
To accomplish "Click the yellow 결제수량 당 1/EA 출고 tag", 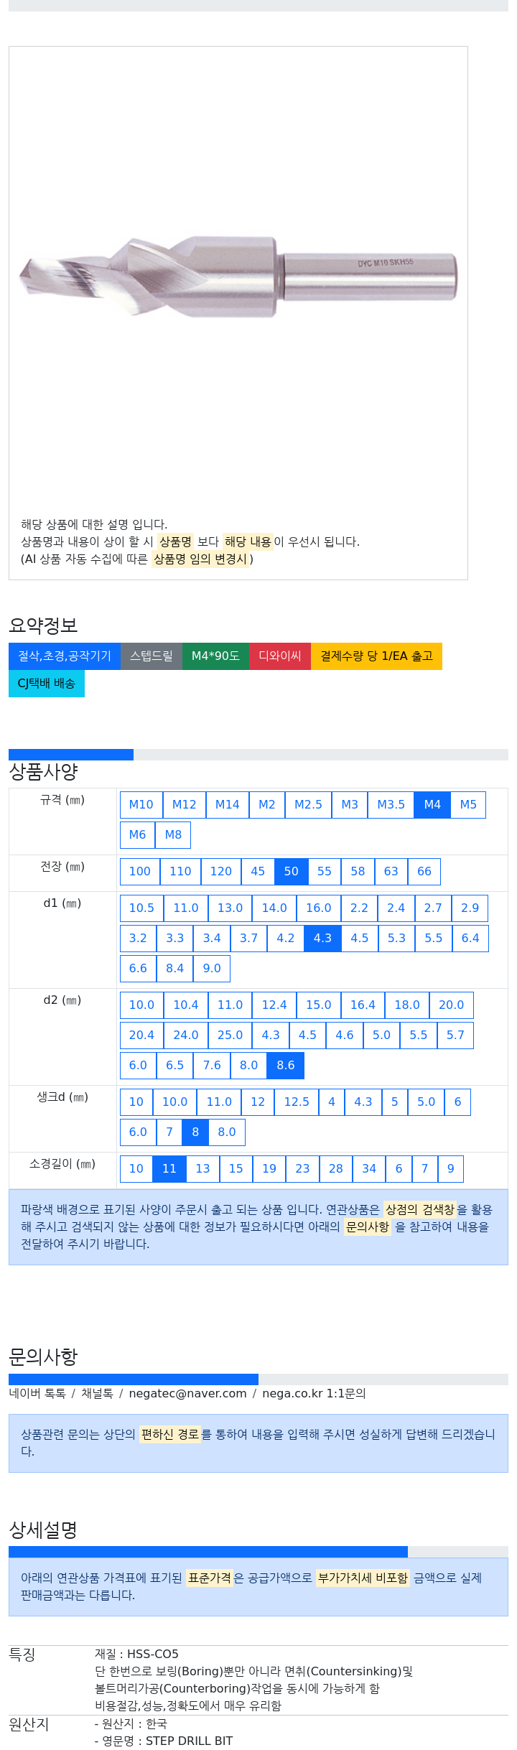I will pyautogui.click(x=376, y=656).
